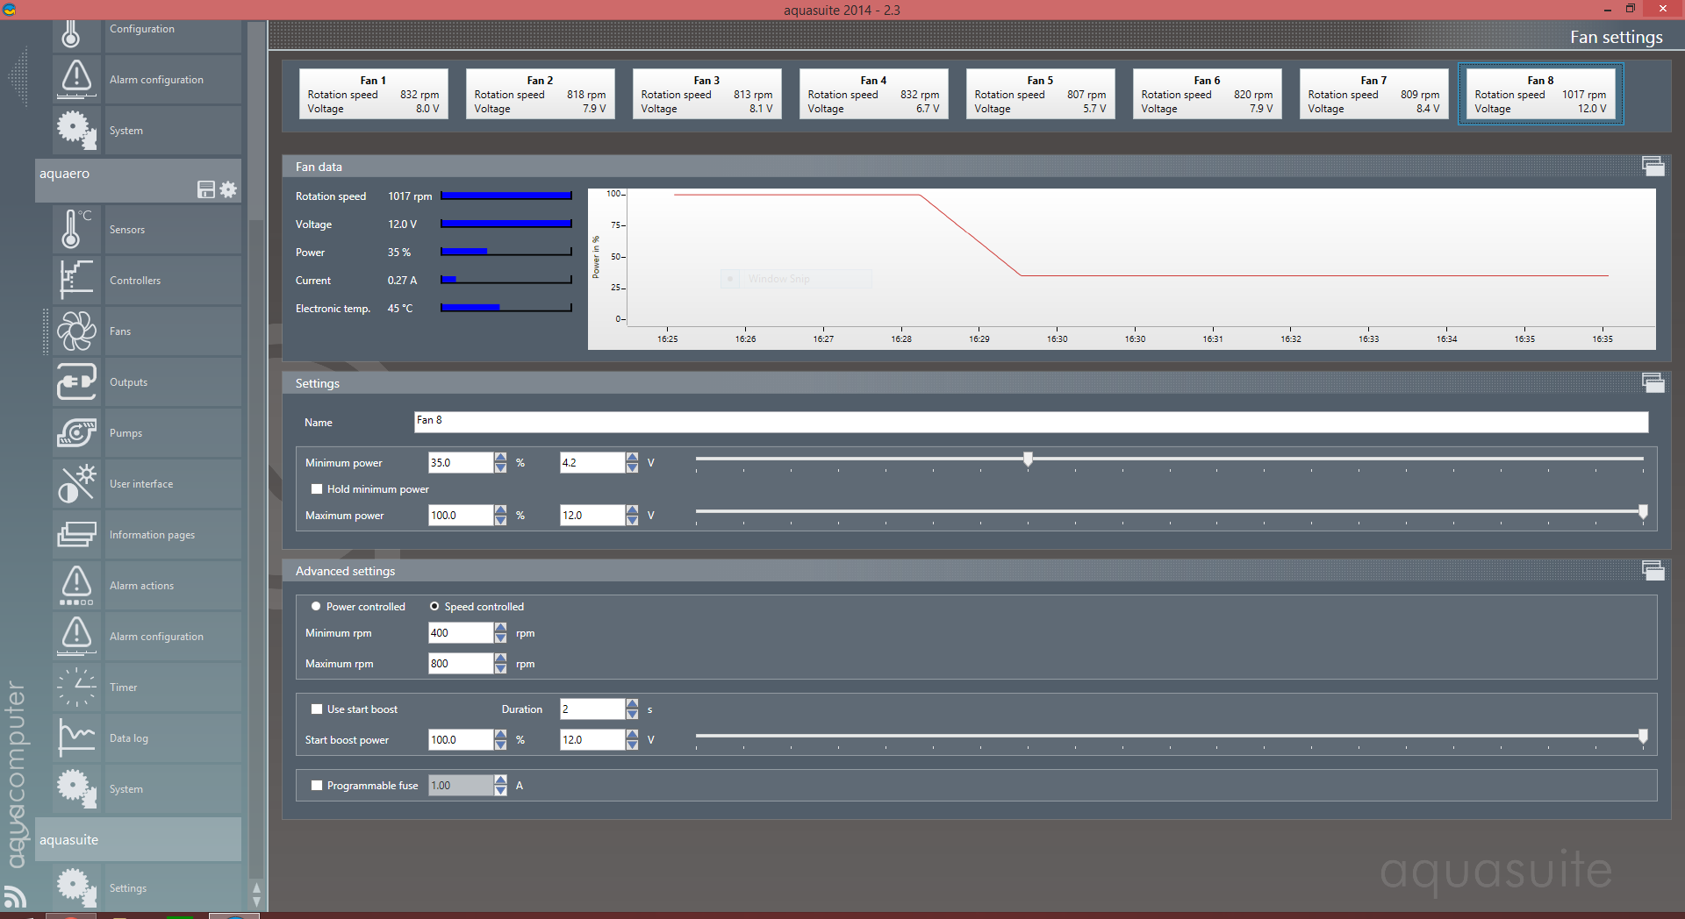Open Information pages in the sidebar
Screen dimensions: 1685x919
pyautogui.click(x=152, y=535)
